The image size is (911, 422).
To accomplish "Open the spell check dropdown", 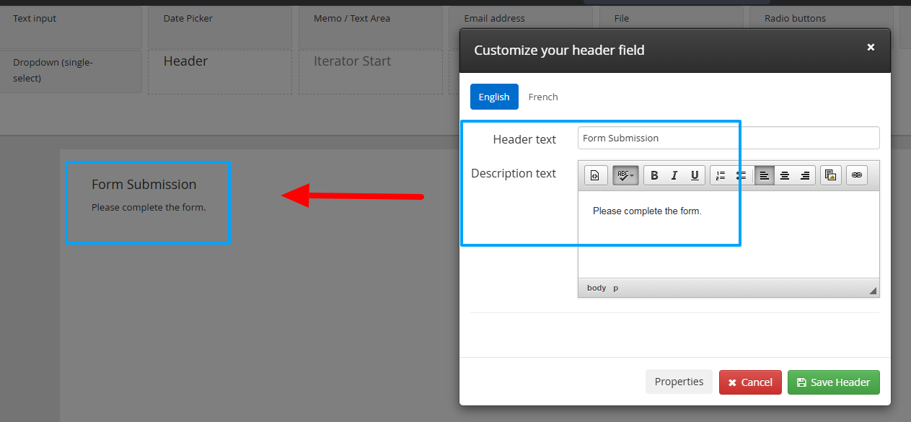I will pos(625,175).
